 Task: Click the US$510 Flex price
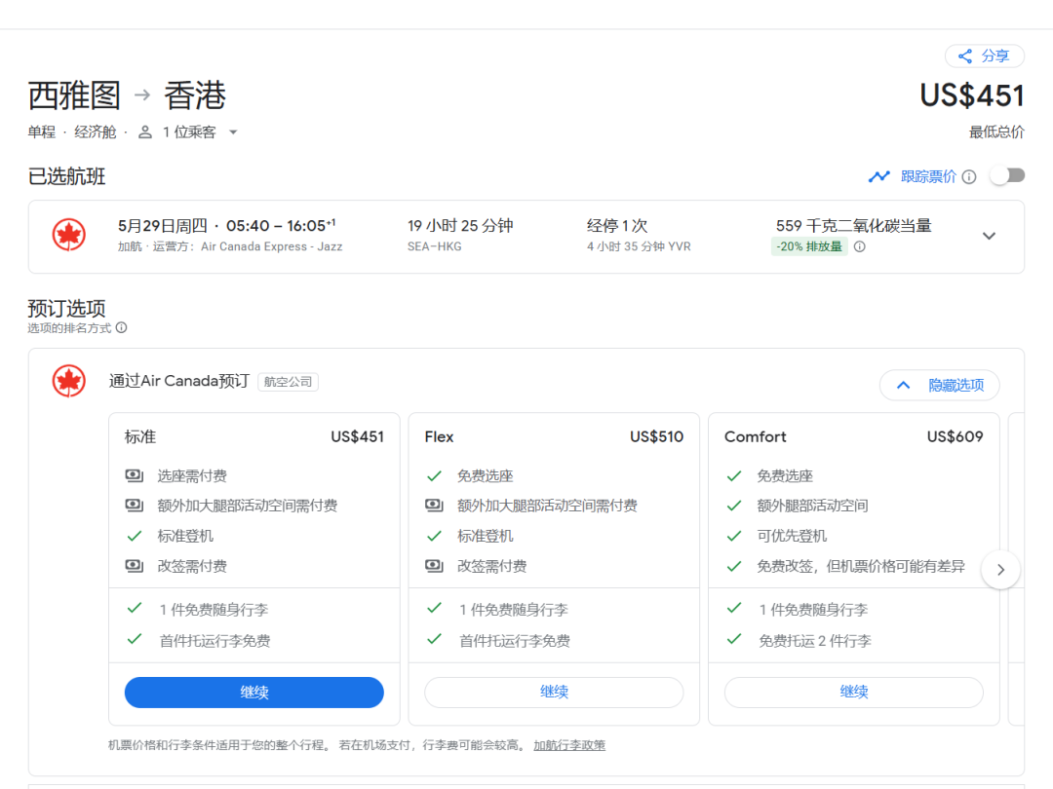coord(657,436)
